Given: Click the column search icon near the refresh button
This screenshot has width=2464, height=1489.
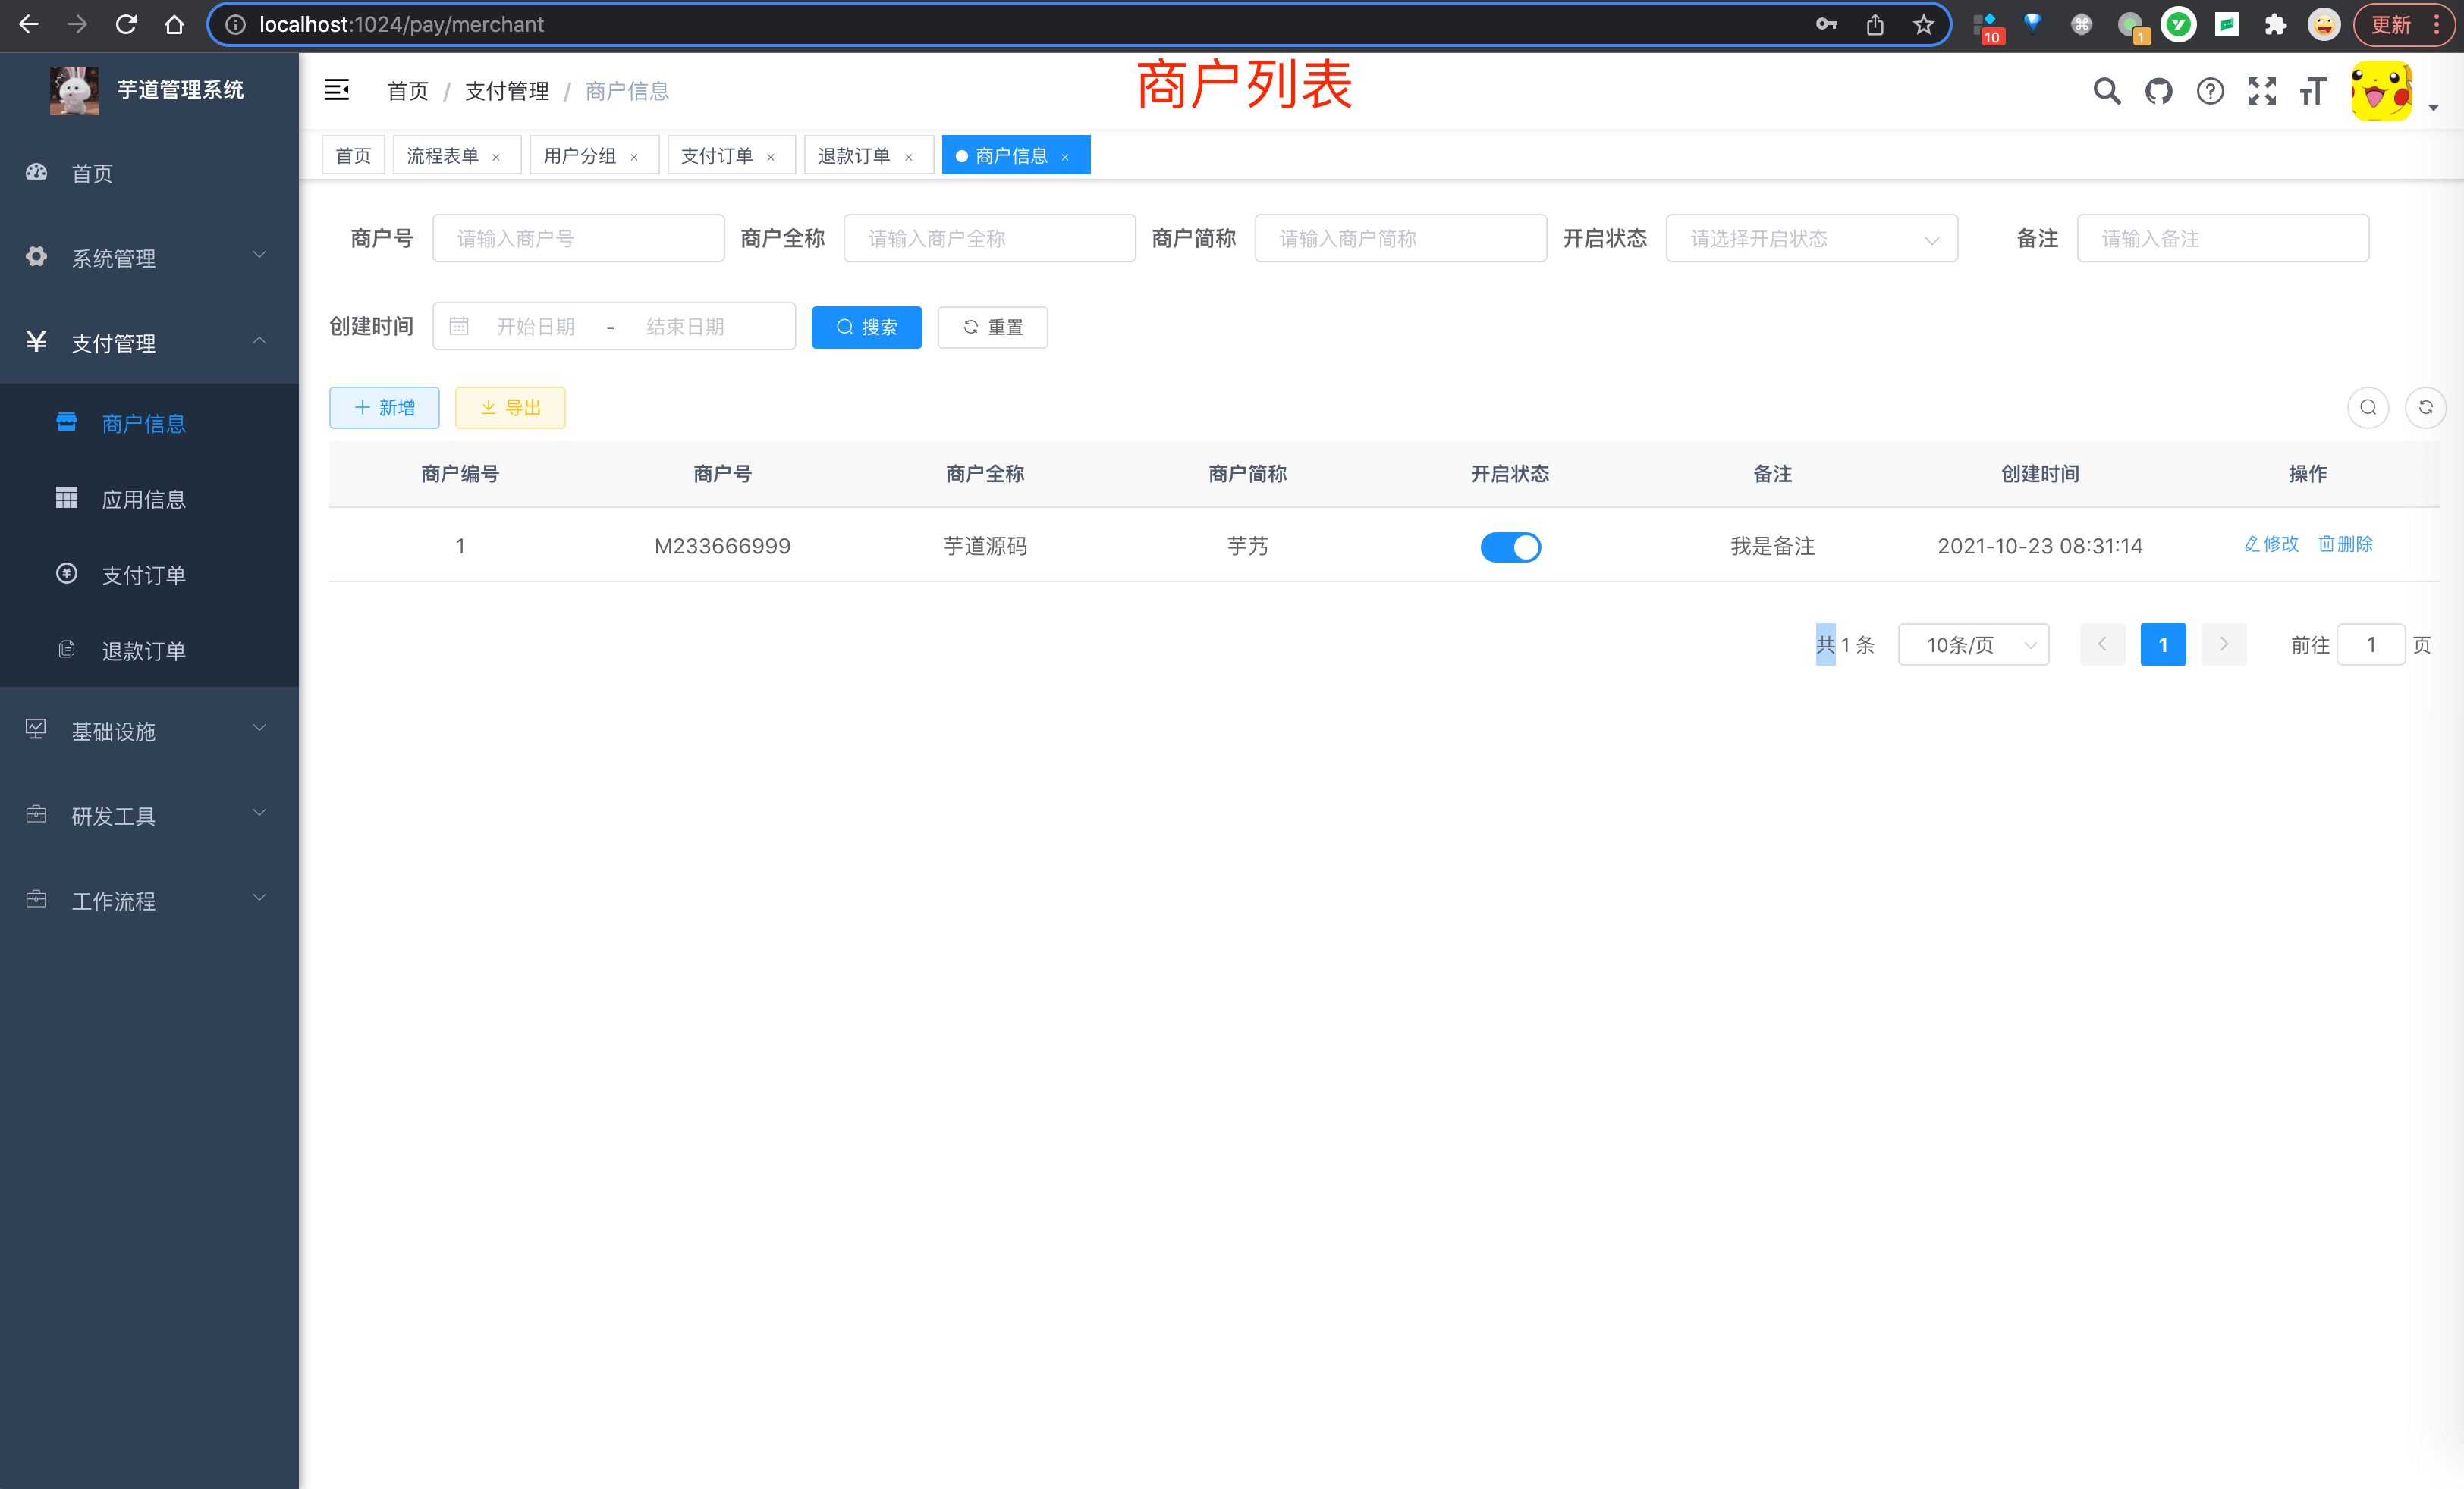Looking at the screenshot, I should (2367, 408).
